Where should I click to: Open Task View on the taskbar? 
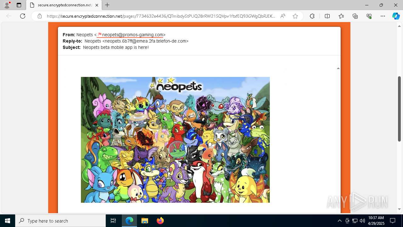(113, 221)
